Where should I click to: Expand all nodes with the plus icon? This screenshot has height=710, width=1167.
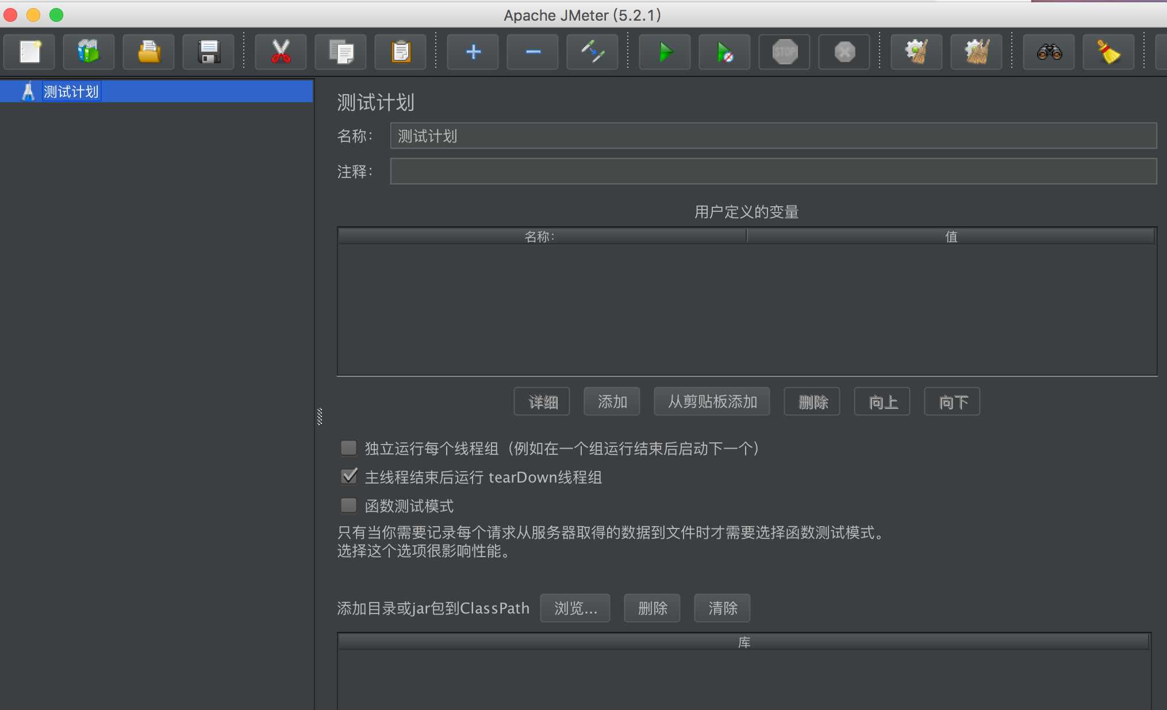pos(473,52)
